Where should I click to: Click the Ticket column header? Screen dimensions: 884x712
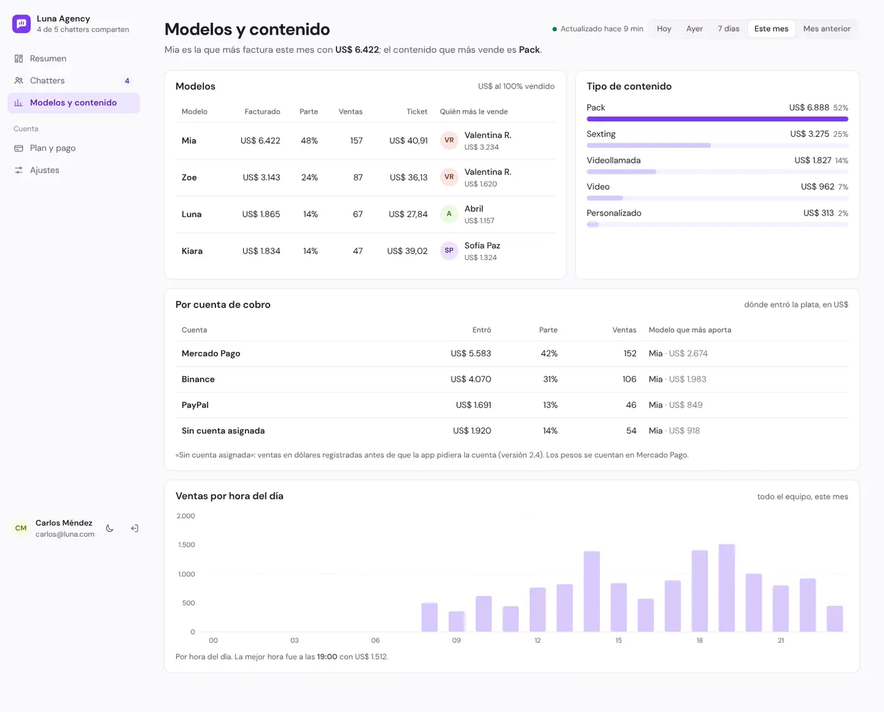pyautogui.click(x=417, y=112)
